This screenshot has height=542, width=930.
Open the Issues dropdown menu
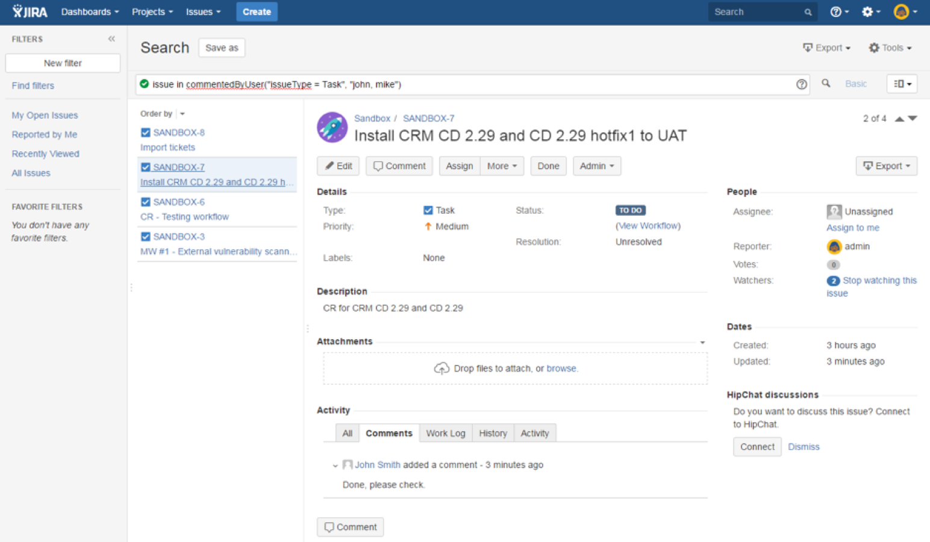[x=203, y=11]
